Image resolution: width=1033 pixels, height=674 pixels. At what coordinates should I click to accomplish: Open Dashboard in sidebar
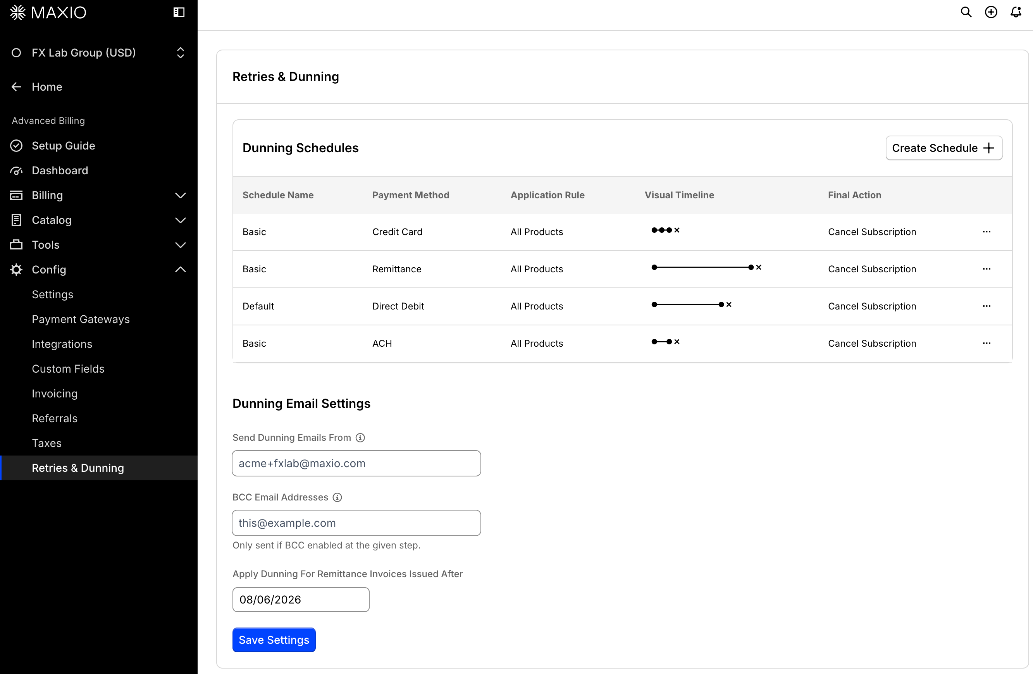pos(60,170)
